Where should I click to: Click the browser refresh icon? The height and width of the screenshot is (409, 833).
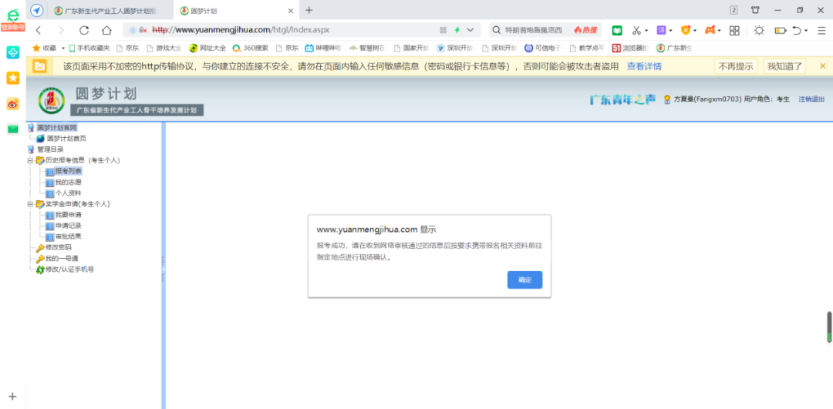point(84,30)
